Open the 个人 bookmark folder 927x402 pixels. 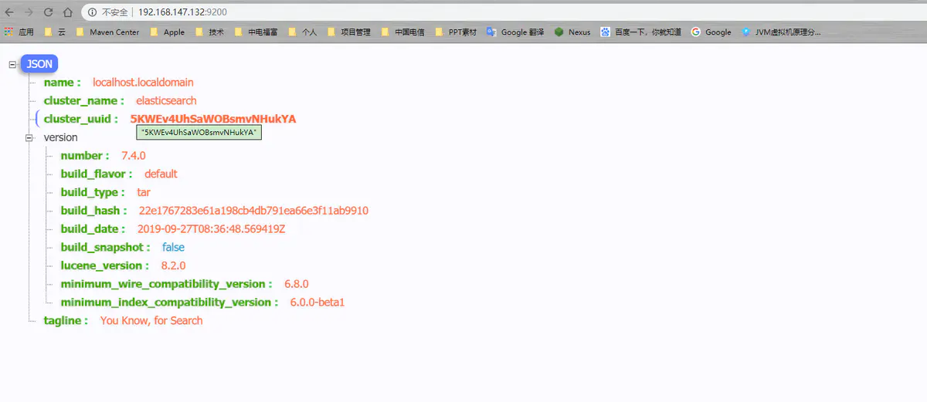tap(302, 32)
